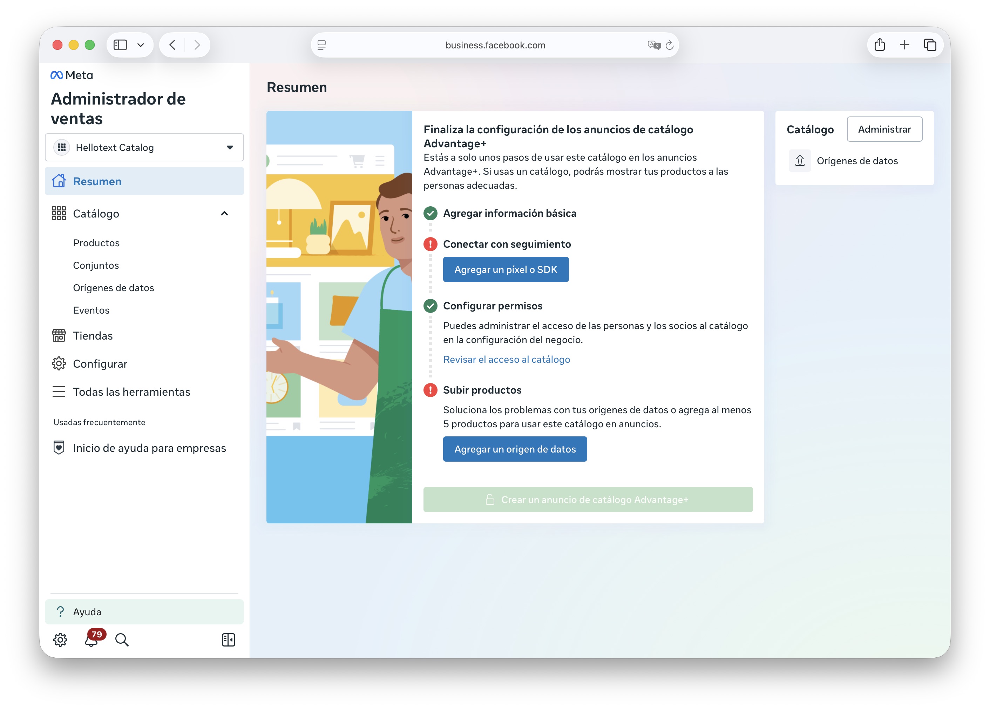Image resolution: width=990 pixels, height=710 pixels.
Task: Open the sidebar options dropdown arrow
Action: (x=141, y=45)
